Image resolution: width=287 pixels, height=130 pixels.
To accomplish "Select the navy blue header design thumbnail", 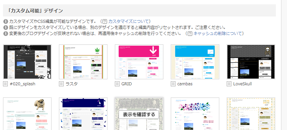I will point(83,114).
